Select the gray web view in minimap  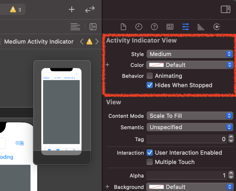coord(61,112)
